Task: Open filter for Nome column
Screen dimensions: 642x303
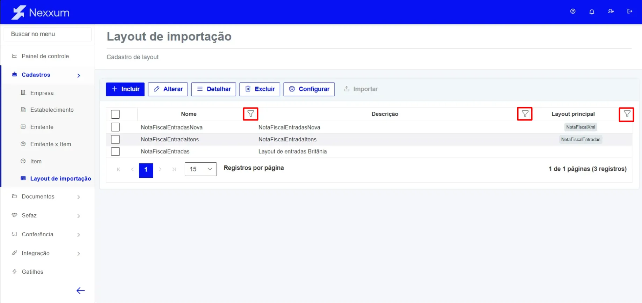Action: point(250,114)
